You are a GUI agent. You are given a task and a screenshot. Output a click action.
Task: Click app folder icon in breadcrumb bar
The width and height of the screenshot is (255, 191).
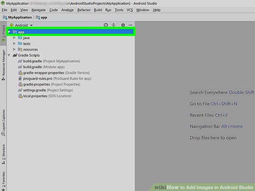coord(38,17)
